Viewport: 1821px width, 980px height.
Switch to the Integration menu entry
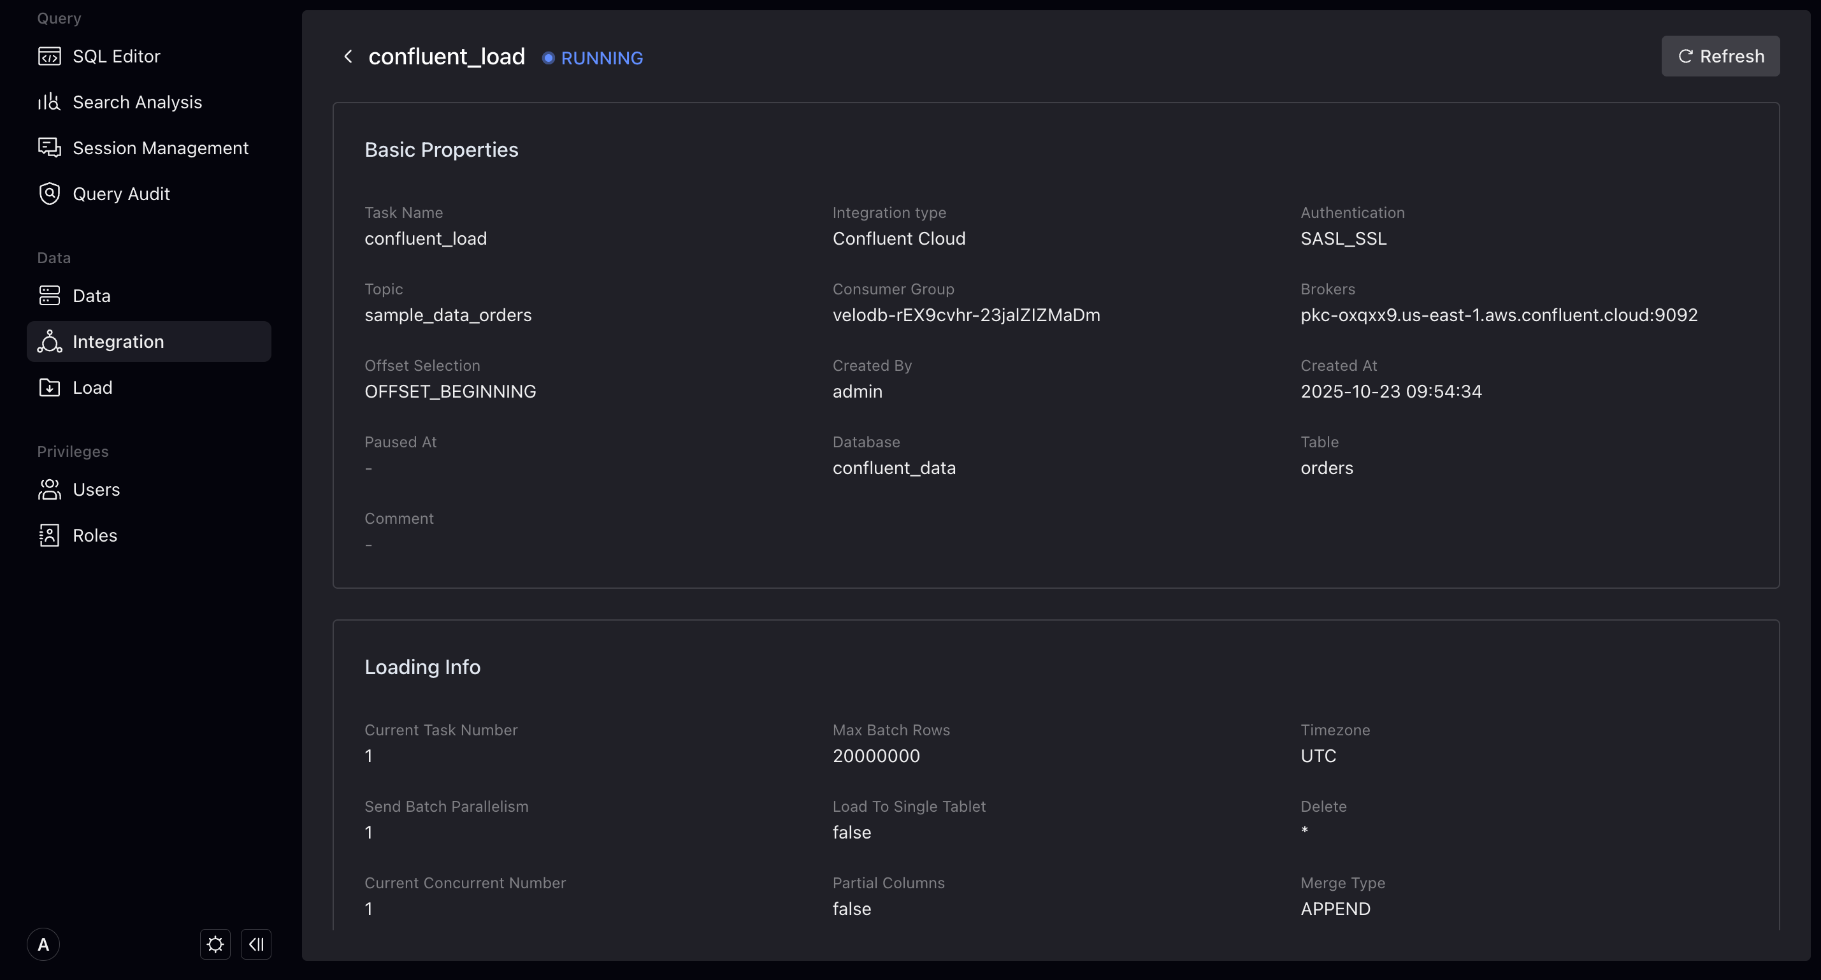[x=117, y=342]
